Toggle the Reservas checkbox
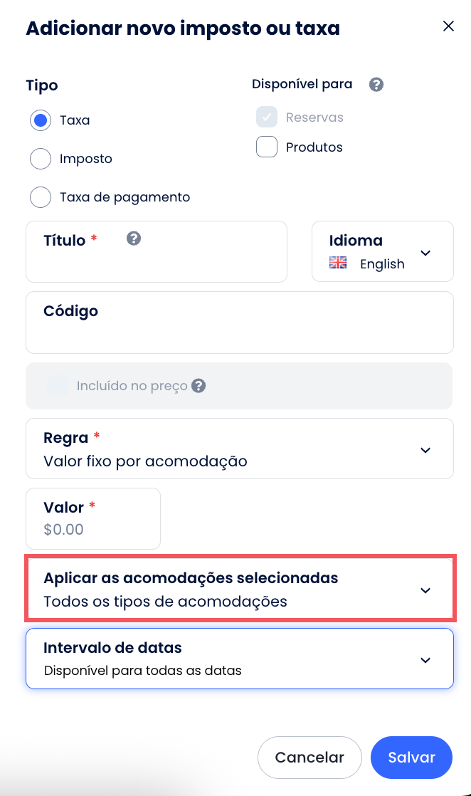The height and width of the screenshot is (796, 471). [267, 117]
